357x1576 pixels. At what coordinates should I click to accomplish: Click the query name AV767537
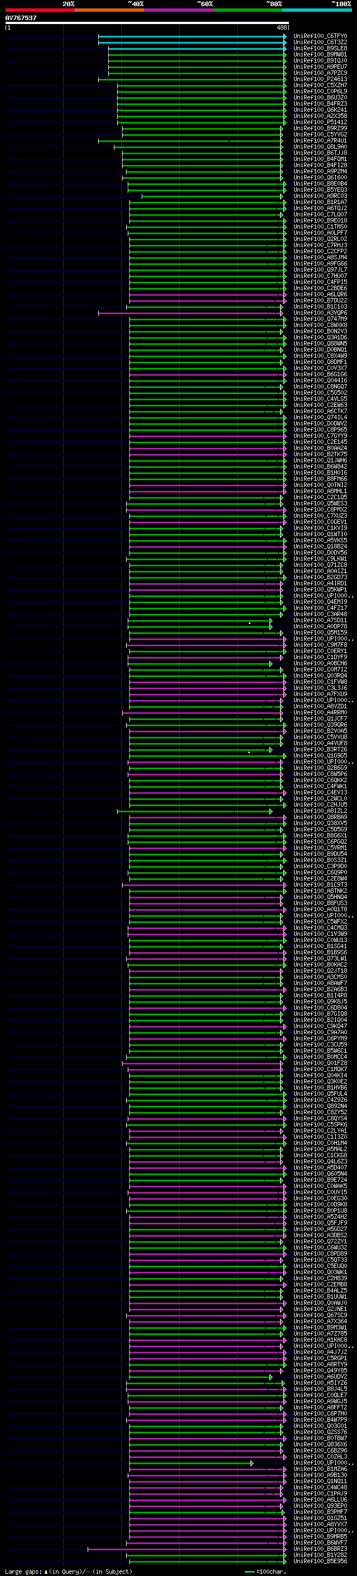click(21, 18)
